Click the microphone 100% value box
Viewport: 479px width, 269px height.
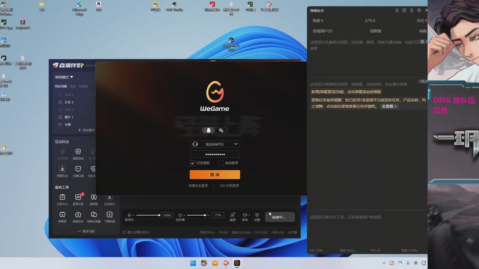(x=167, y=215)
